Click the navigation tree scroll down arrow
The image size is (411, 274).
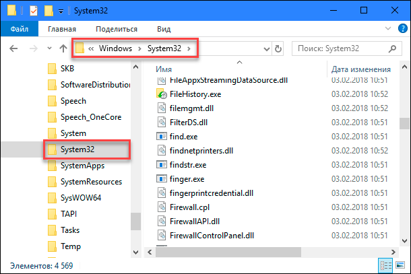point(136,252)
